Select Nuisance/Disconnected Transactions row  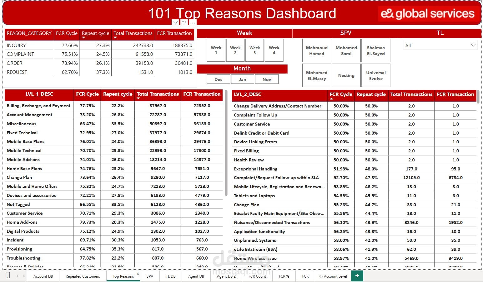[x=354, y=222]
